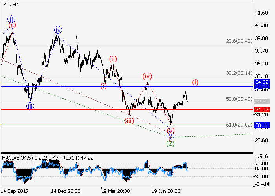Screen dimensions: 275x196
Task: Click the 30.11 blue price tag
Action: click(x=261, y=125)
